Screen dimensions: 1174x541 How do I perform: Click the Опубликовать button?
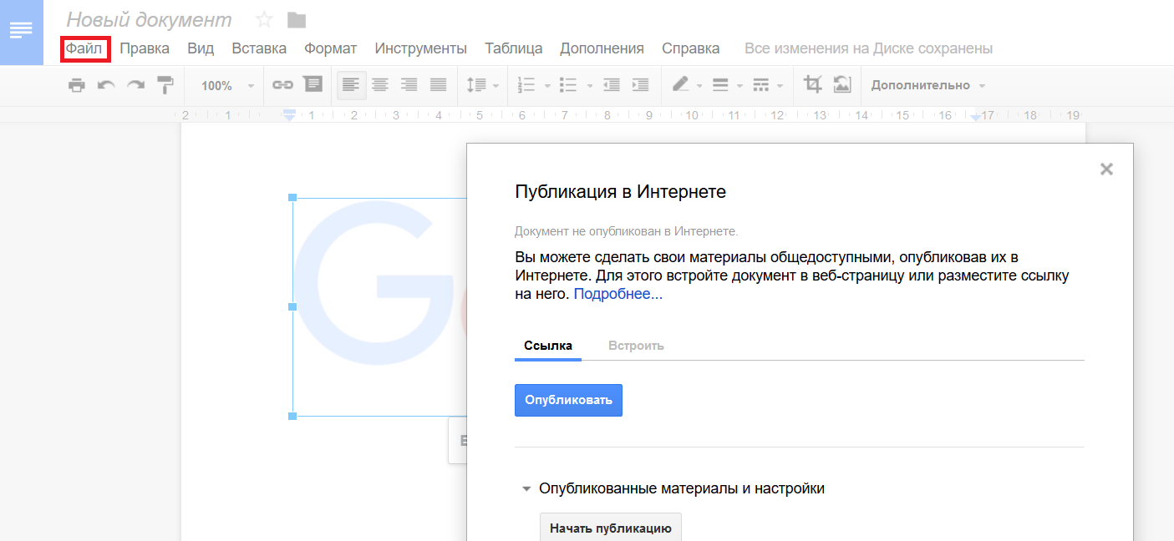click(x=568, y=400)
